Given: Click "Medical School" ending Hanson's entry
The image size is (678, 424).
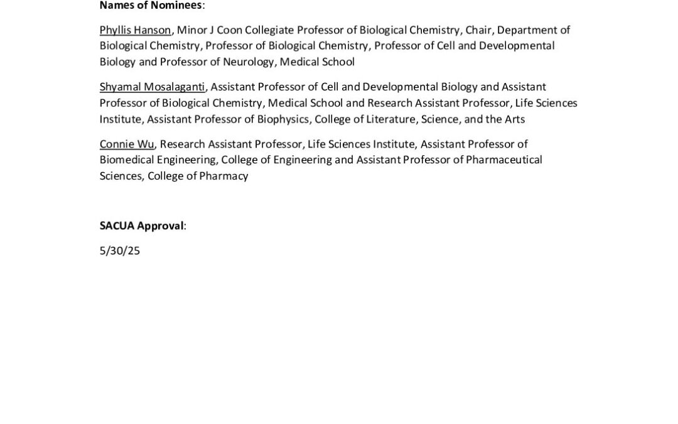Looking at the screenshot, I should 317,62.
